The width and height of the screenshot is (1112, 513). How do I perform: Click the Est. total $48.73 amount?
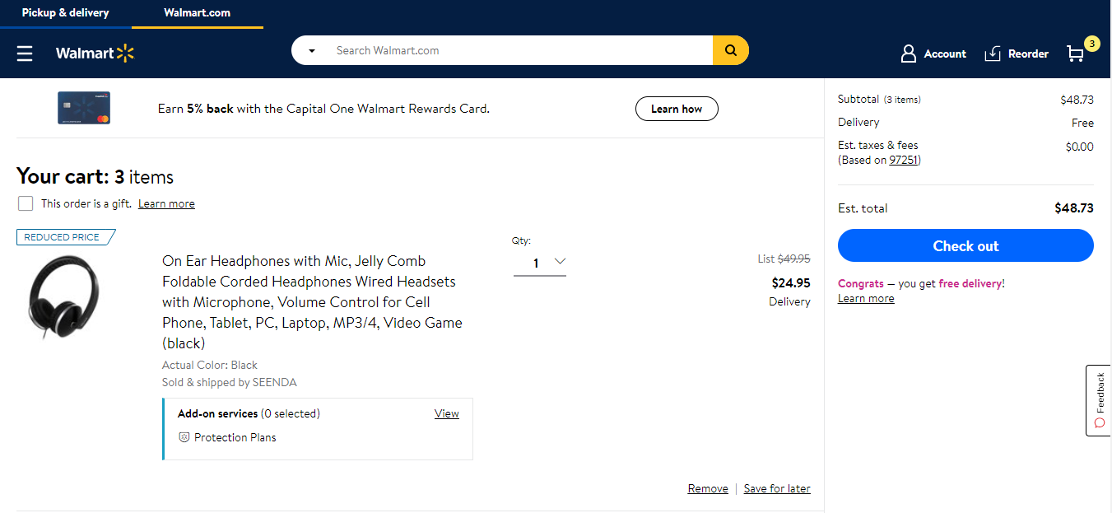tap(1074, 208)
